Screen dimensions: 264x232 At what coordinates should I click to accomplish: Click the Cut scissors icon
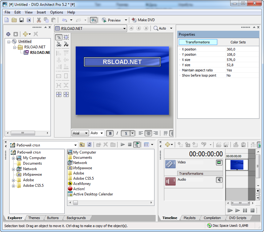tap(39, 20)
